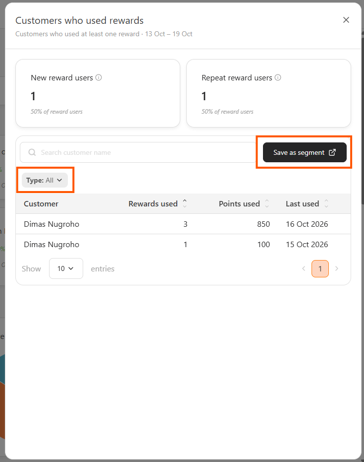
Task: Select Dimas Nugroho row with 850 points
Action: [x=183, y=224]
